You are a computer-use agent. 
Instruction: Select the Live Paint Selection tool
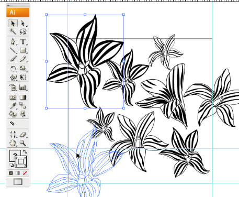pos(23,114)
